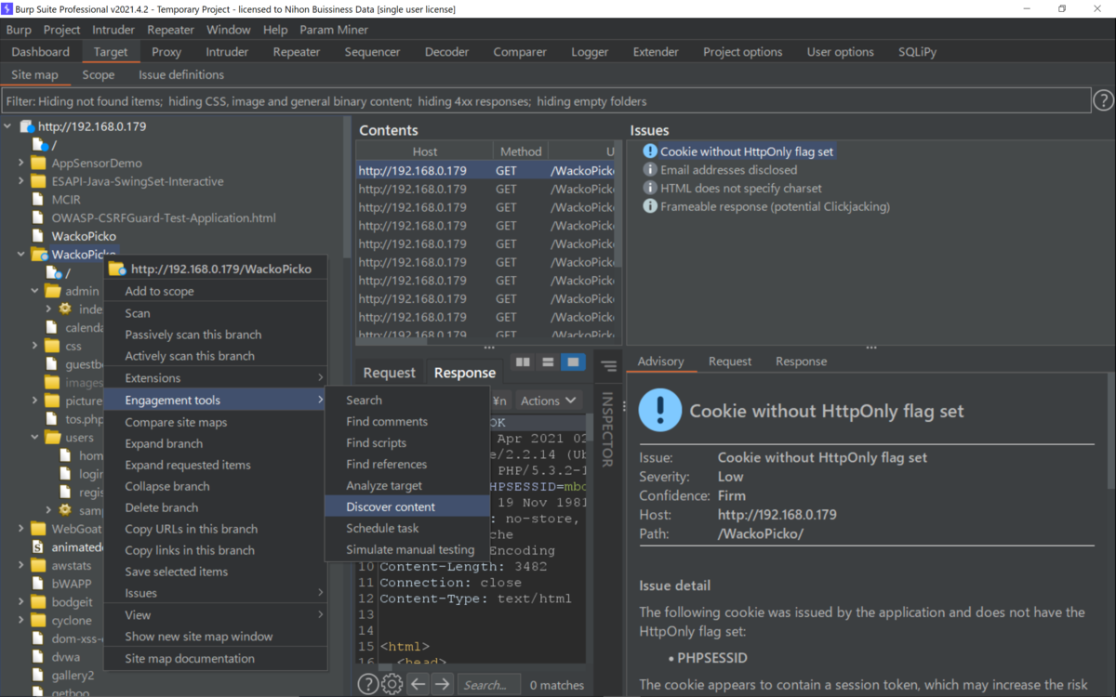Click the site map tree vertical scrollbar
This screenshot has height=697, width=1116.
(x=347, y=186)
